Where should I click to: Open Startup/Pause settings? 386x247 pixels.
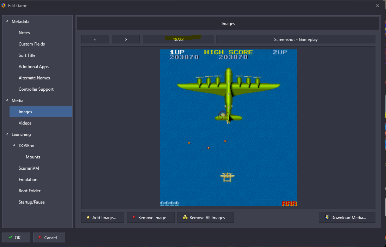tap(31, 202)
